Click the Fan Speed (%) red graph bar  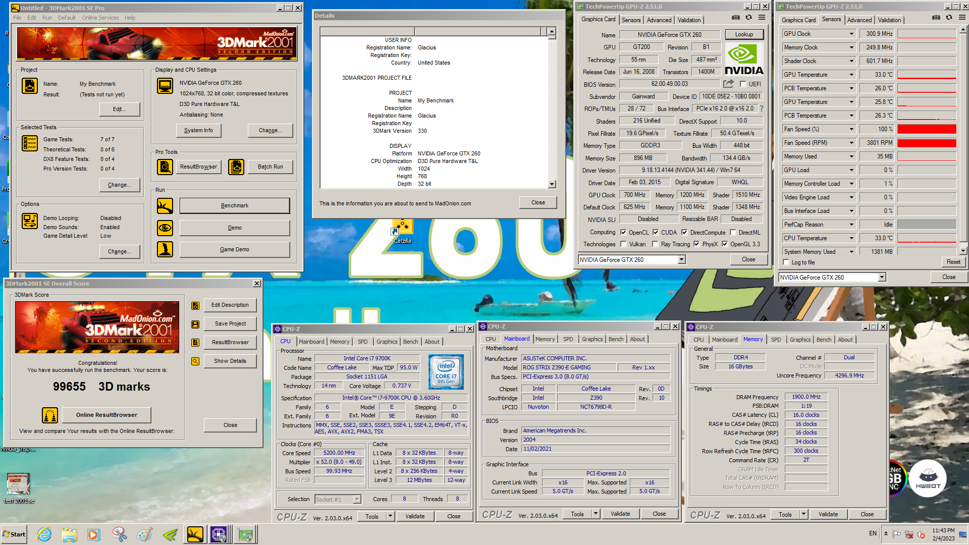coord(927,129)
